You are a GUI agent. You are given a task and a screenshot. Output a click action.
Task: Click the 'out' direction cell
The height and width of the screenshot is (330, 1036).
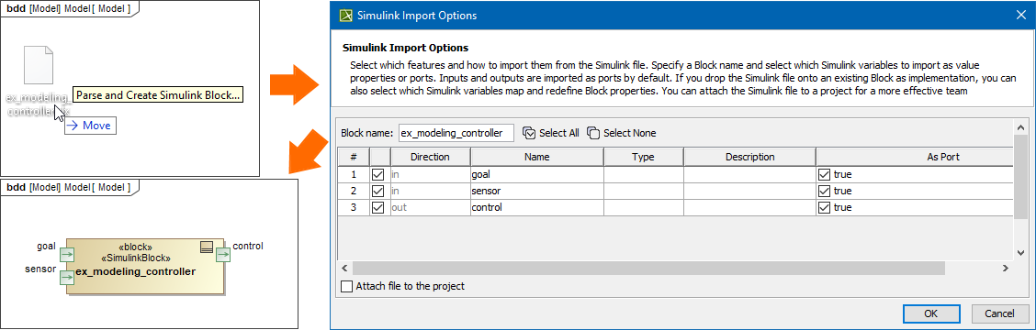click(x=430, y=207)
